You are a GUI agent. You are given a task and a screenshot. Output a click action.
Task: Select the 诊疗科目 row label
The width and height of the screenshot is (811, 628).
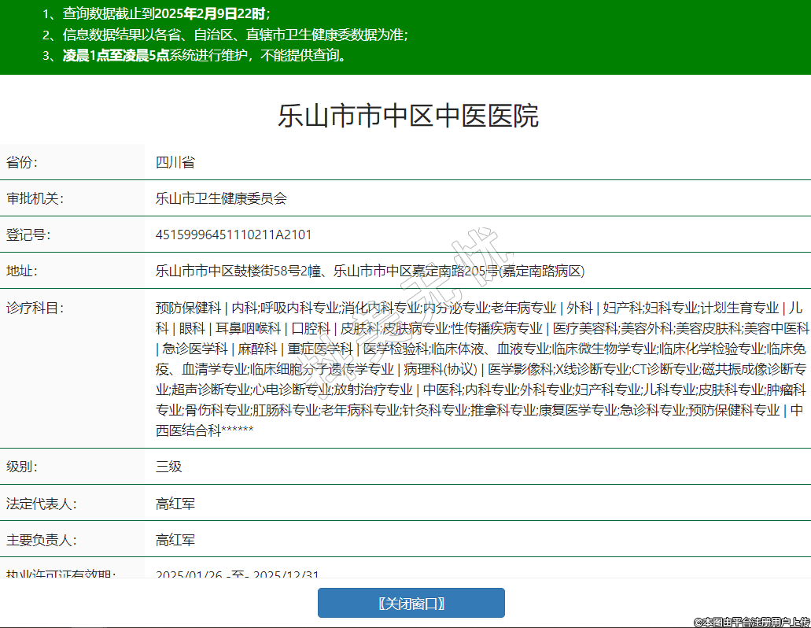[35, 307]
